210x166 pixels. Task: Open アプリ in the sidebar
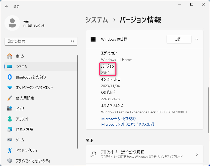click(x=41, y=108)
